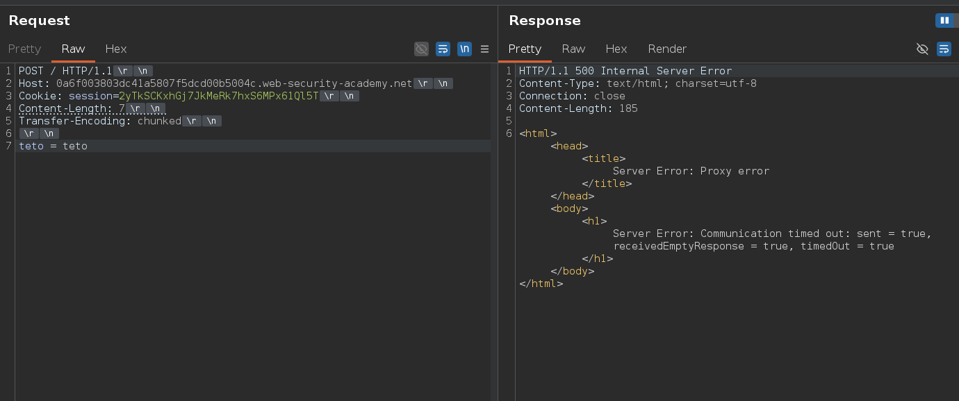
Task: Open the Hex tab in Response panel
Action: [x=616, y=49]
